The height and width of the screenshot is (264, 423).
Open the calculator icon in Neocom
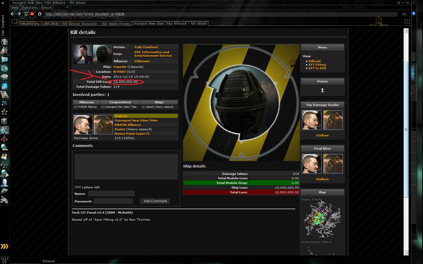[4, 174]
